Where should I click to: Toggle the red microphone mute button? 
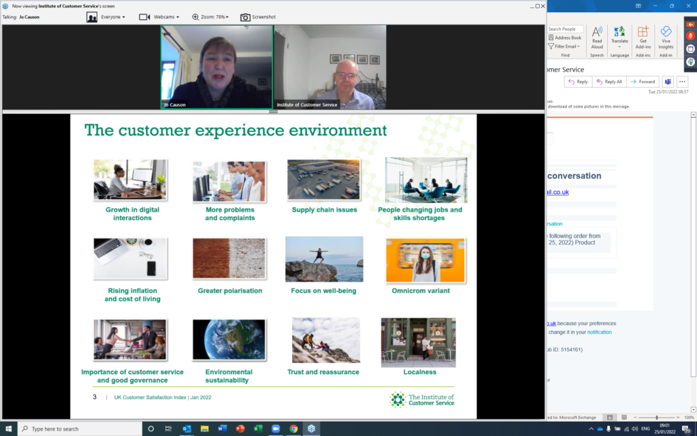click(690, 36)
